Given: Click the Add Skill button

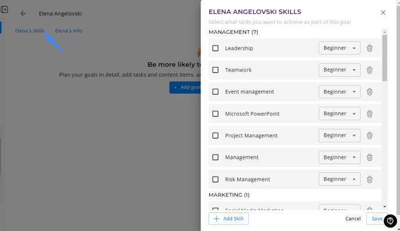Looking at the screenshot, I should point(228,219).
